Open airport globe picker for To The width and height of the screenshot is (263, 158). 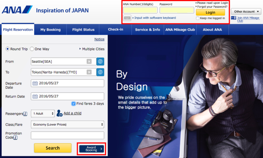(x=100, y=72)
